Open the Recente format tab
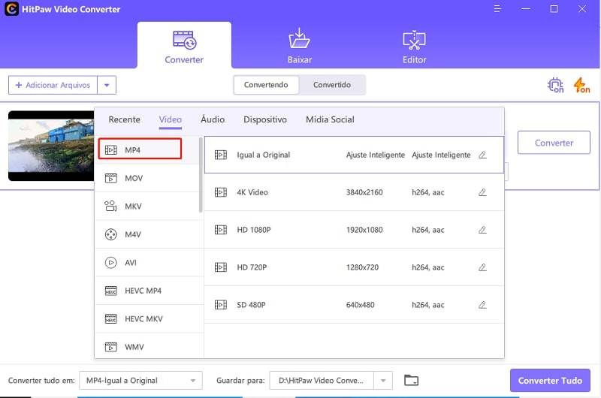Image resolution: width=601 pixels, height=398 pixels. [124, 119]
